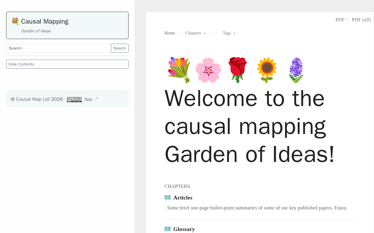This screenshot has height=233, width=374.
Task: Open the Articles chapter link
Action: [x=183, y=198]
